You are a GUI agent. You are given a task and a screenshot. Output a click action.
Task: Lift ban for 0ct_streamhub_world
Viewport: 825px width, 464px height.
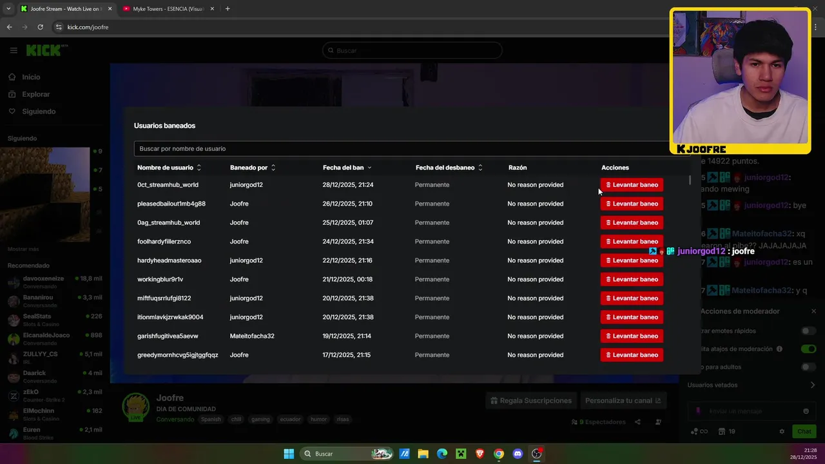pyautogui.click(x=632, y=185)
